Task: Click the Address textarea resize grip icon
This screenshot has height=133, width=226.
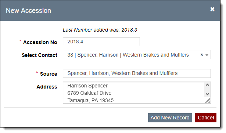Action: click(208, 100)
